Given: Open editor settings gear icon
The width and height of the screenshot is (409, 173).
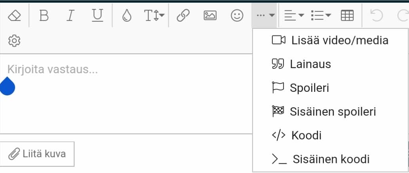Looking at the screenshot, I should [x=14, y=40].
